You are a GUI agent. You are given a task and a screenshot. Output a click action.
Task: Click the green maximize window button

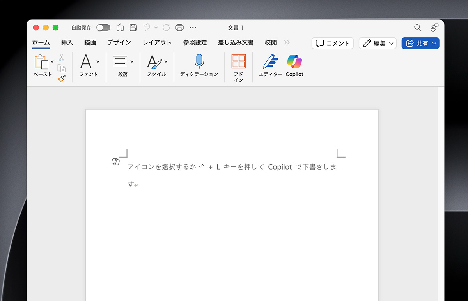pos(56,28)
